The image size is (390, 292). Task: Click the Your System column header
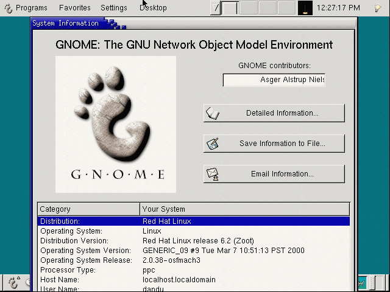pyautogui.click(x=245, y=209)
